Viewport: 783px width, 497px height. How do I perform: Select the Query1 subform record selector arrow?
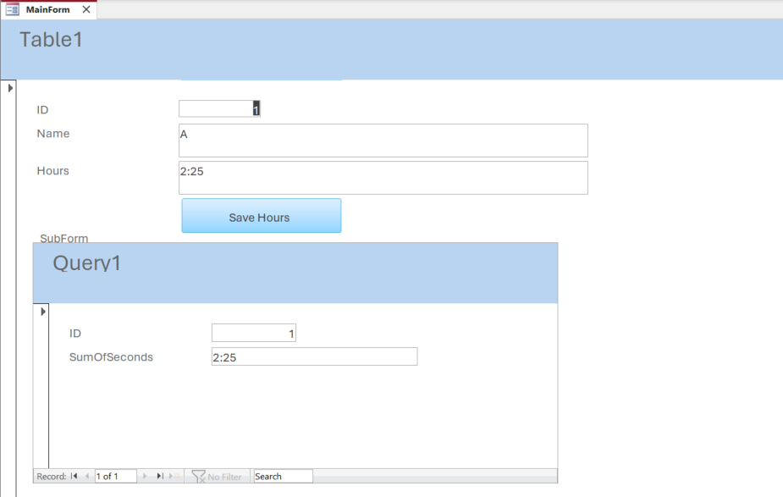point(43,312)
